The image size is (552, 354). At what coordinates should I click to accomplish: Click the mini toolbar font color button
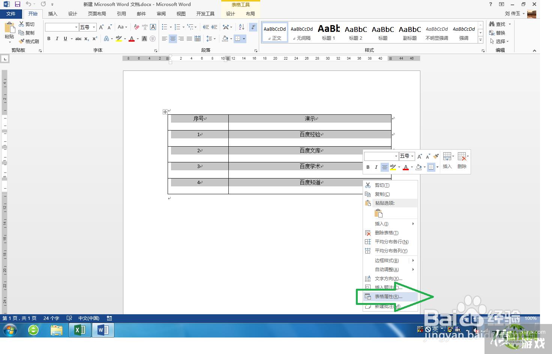coord(405,167)
